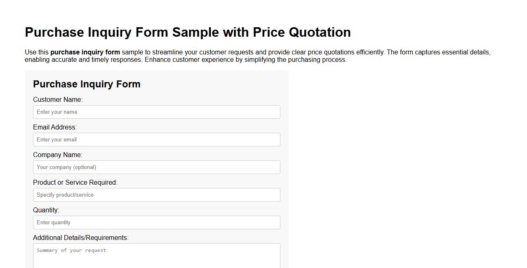Click the 'Your company (optional)' field
This screenshot has width=527, height=268.
point(157,167)
